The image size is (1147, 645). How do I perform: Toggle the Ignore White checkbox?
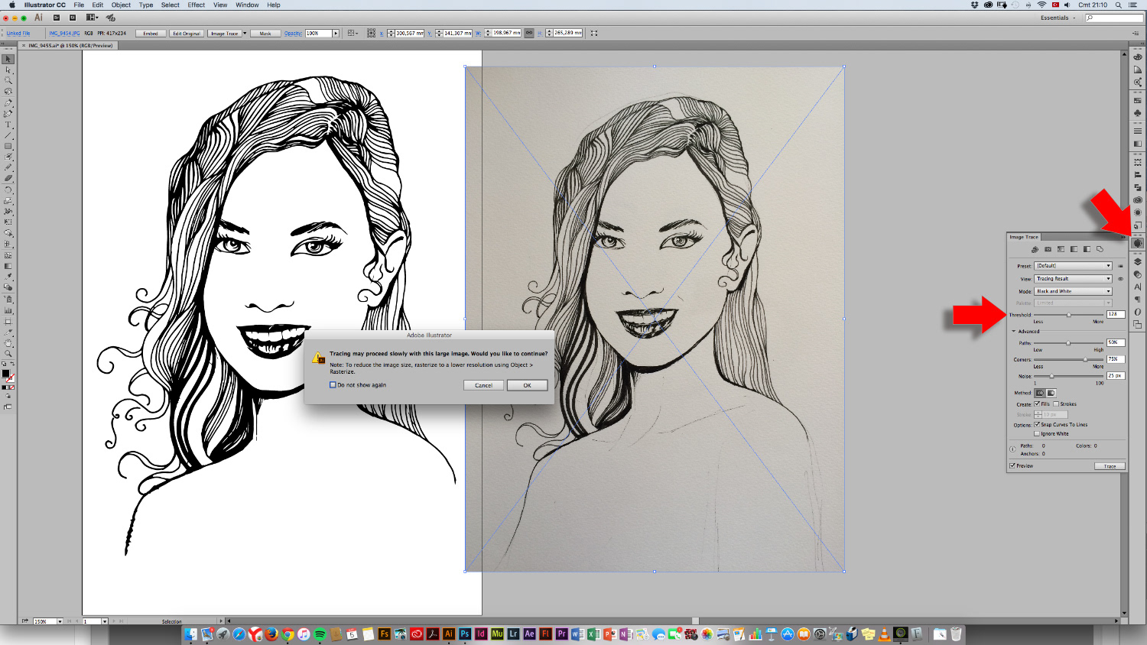pos(1037,433)
